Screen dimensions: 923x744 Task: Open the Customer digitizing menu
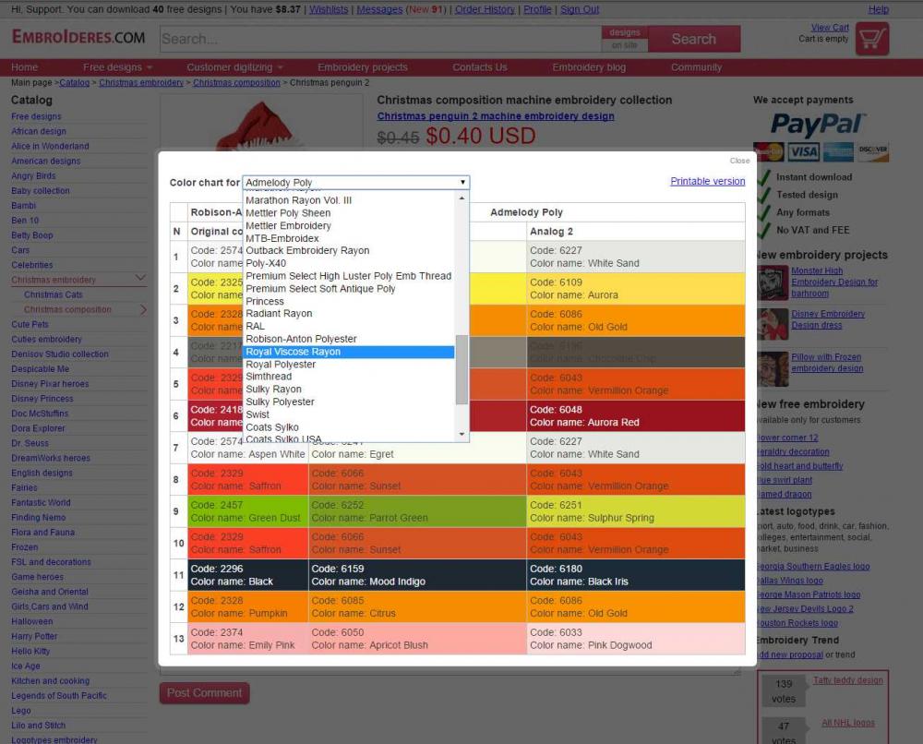click(234, 67)
